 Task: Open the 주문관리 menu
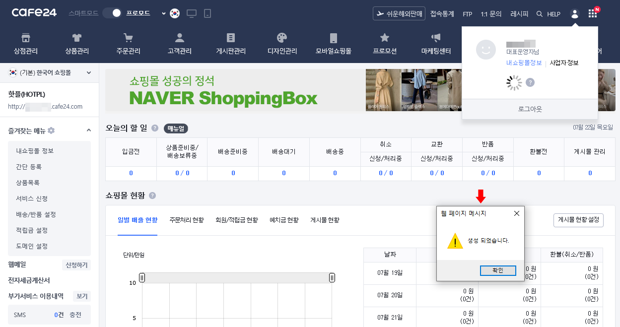[128, 44]
